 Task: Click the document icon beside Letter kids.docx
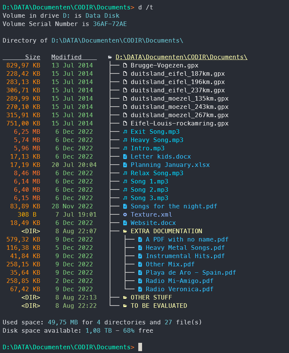pyautogui.click(x=125, y=157)
